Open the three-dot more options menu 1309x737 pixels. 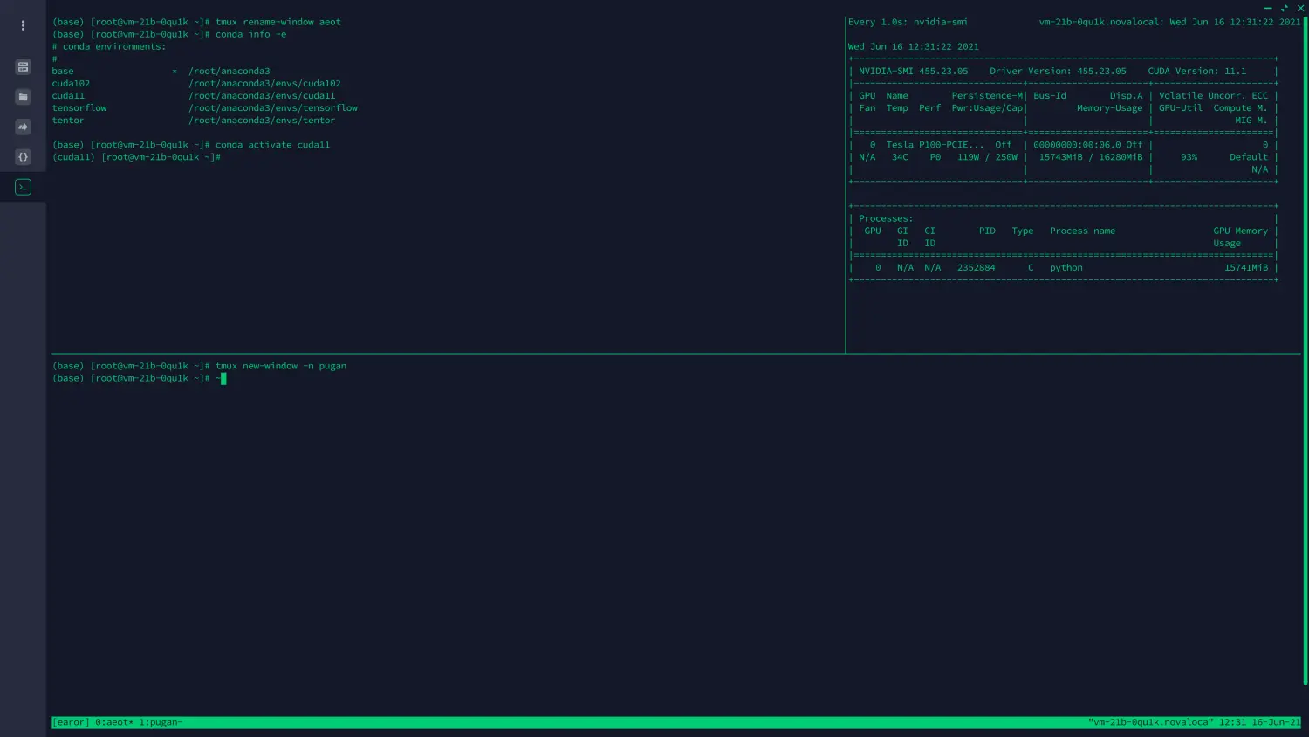tap(23, 26)
